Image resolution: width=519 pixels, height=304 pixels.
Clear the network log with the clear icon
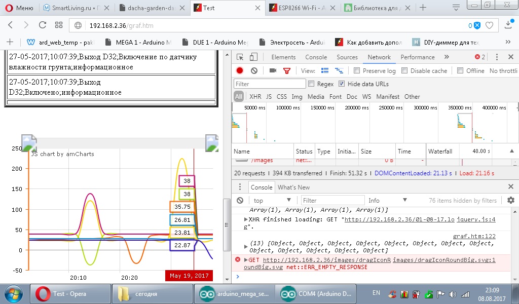coord(254,71)
